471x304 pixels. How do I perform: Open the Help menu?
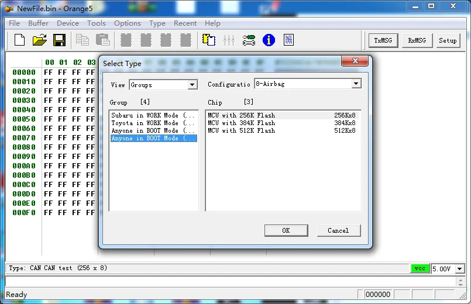(212, 23)
